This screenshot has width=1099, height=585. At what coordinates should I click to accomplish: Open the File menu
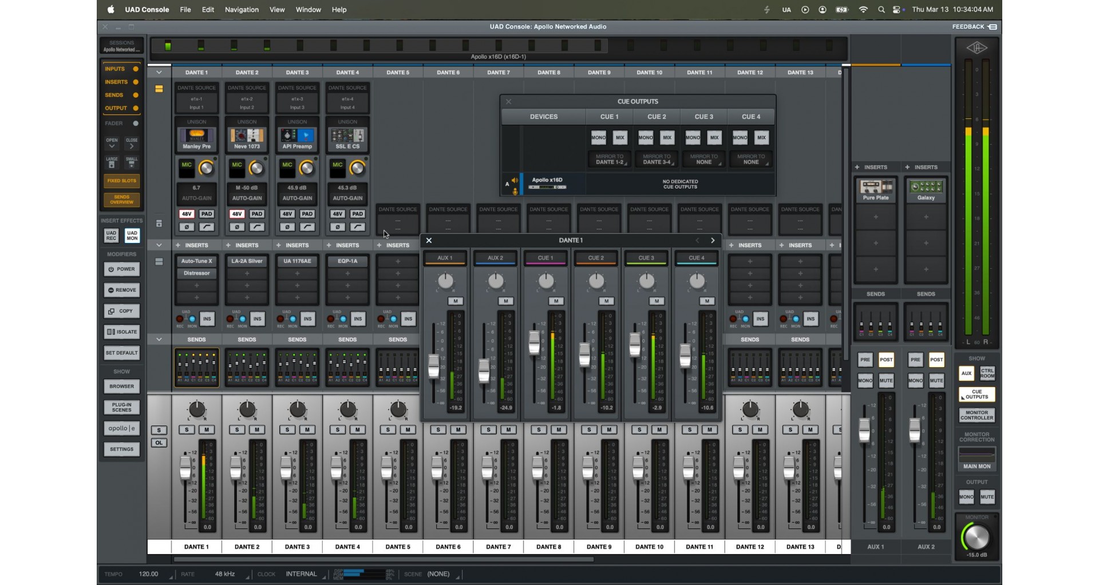pos(185,10)
